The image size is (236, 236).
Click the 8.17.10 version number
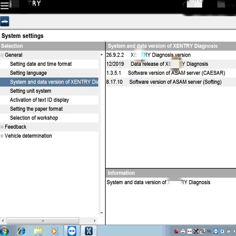114,82
